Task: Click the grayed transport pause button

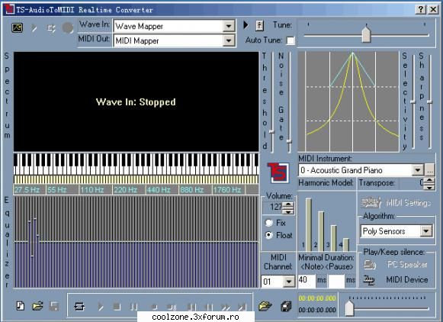Action: (133, 307)
